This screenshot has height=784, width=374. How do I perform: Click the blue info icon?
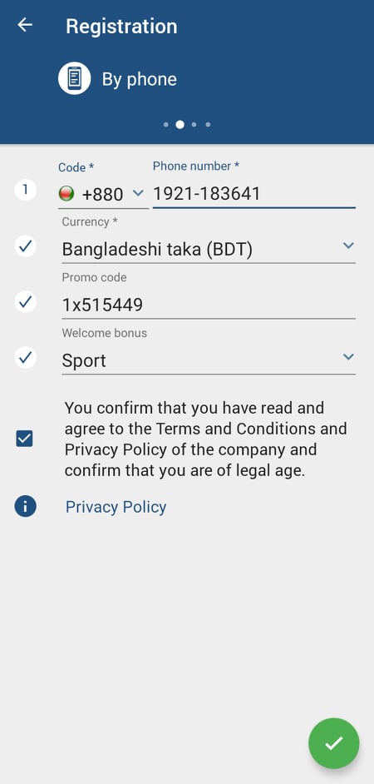coord(26,507)
